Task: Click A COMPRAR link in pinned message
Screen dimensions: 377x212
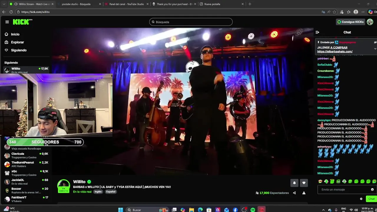Action: tap(339, 48)
